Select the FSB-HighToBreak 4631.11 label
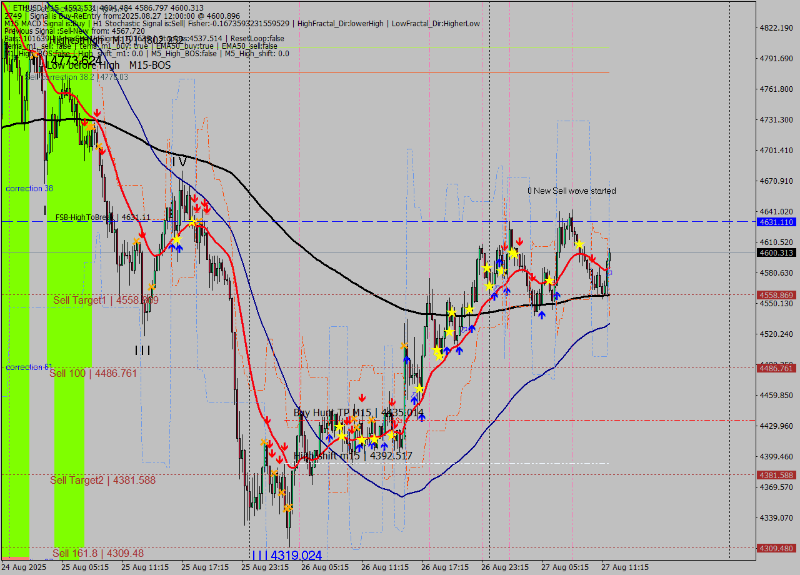Image resolution: width=800 pixels, height=575 pixels. pyautogui.click(x=102, y=217)
